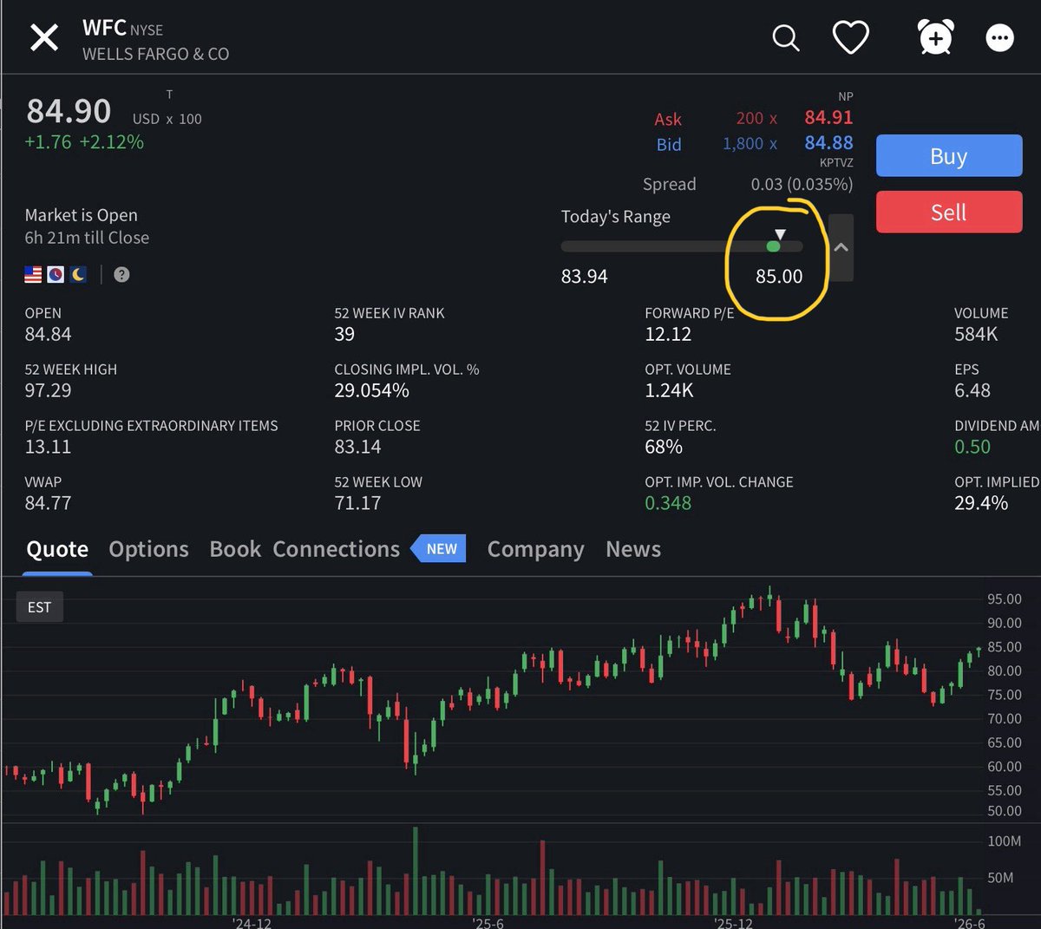Click the VOLUME value 584K
The image size is (1041, 929).
976,334
